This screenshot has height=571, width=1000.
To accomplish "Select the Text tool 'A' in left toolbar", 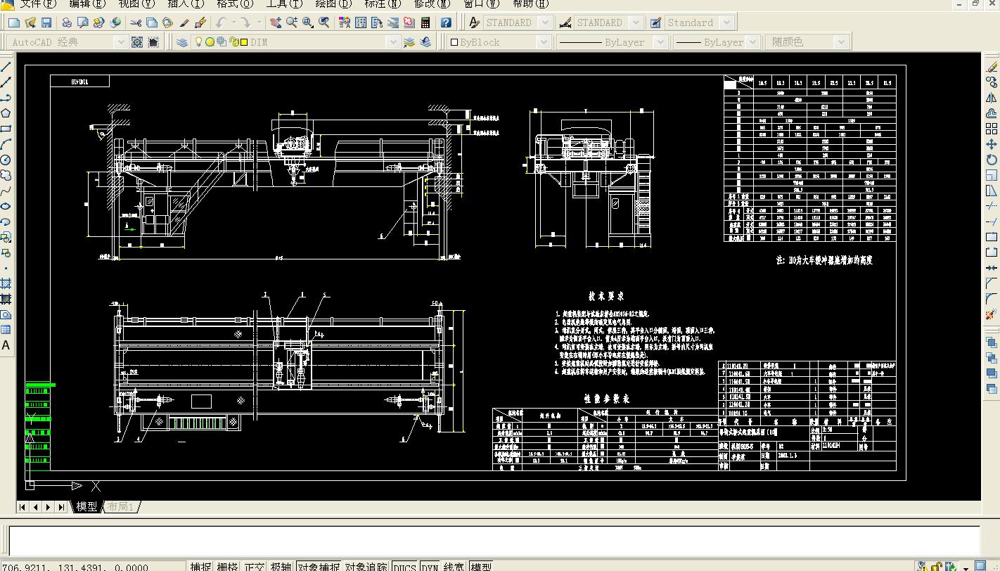I will click(x=6, y=345).
